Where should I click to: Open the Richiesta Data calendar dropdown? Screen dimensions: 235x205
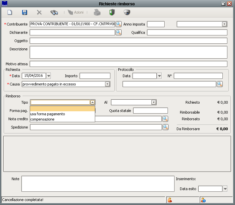click(49, 76)
